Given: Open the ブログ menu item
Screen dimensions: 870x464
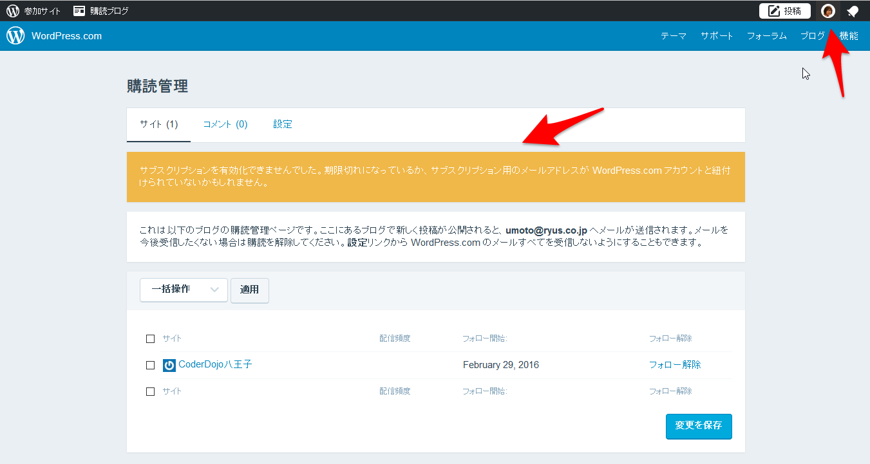Looking at the screenshot, I should pyautogui.click(x=813, y=36).
